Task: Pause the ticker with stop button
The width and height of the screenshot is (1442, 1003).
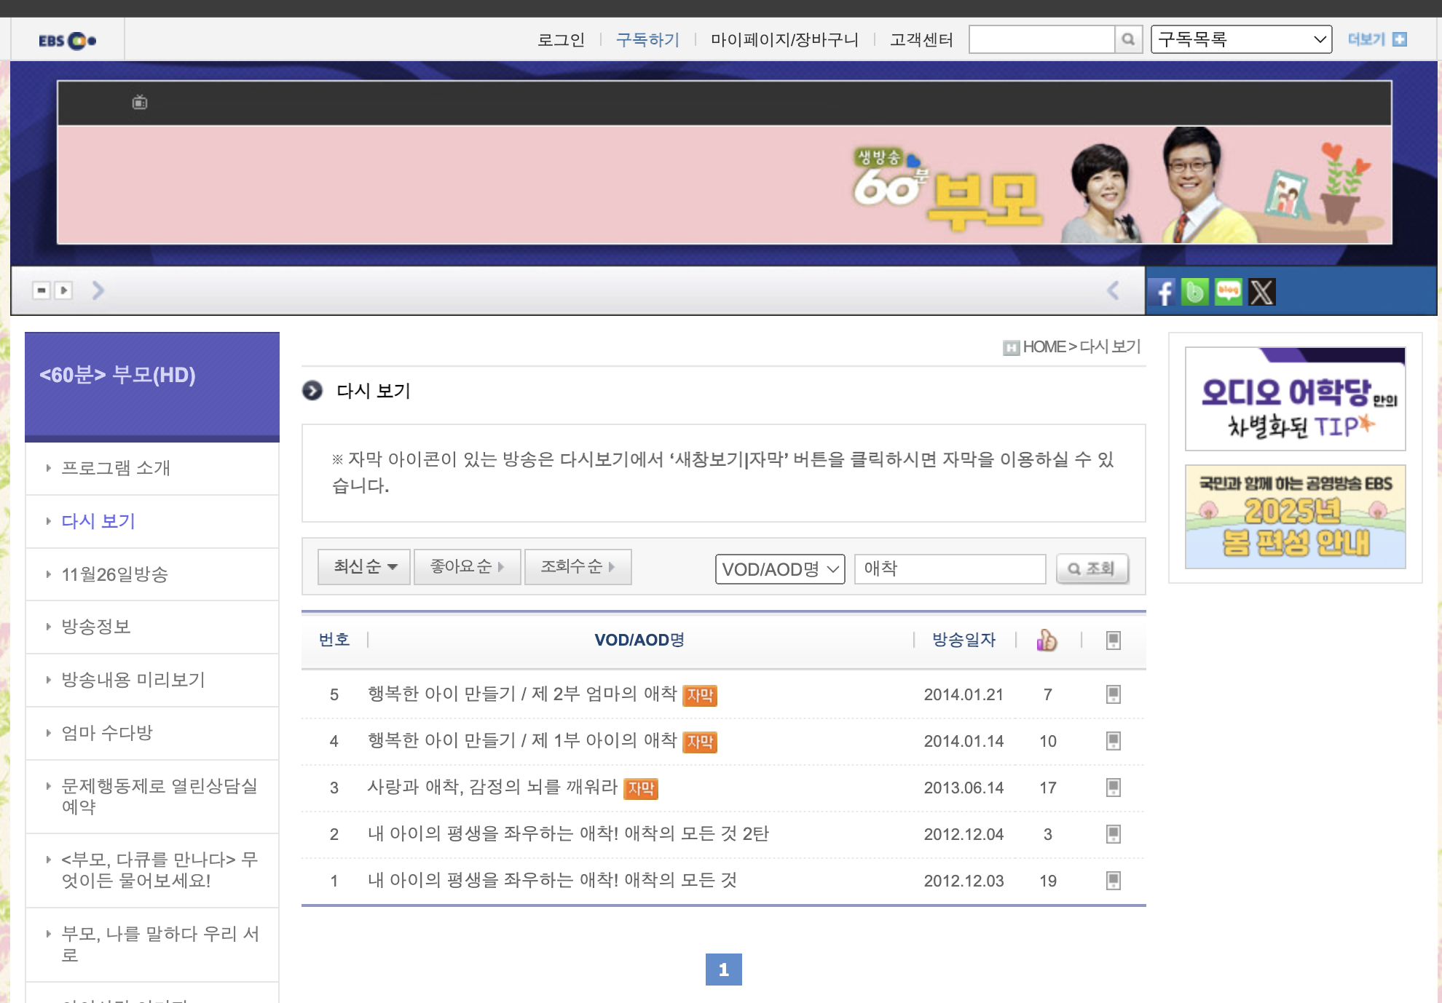Action: [x=42, y=290]
